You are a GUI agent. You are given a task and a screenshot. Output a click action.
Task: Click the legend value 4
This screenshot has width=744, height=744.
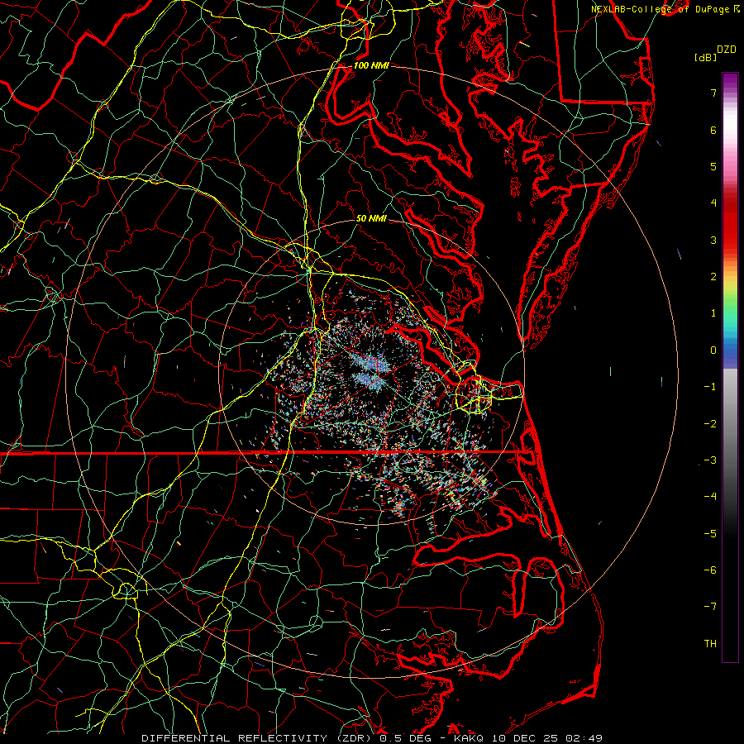pos(713,203)
